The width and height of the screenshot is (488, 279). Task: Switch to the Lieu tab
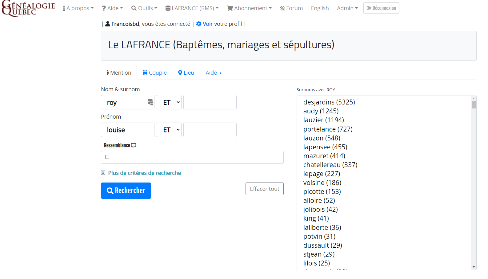click(x=186, y=73)
